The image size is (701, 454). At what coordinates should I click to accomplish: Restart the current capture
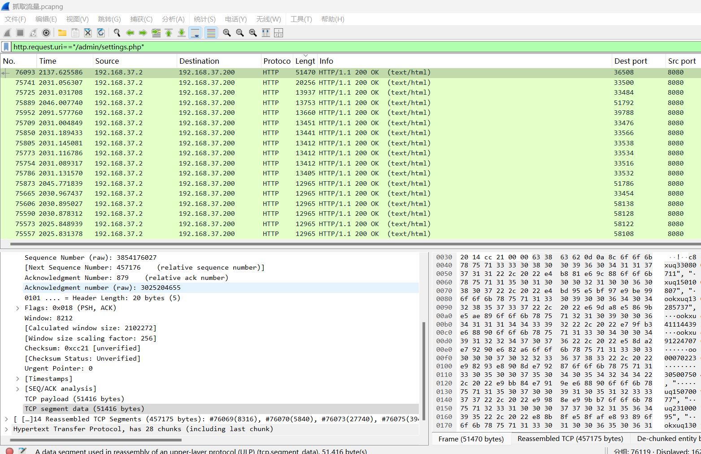point(33,33)
